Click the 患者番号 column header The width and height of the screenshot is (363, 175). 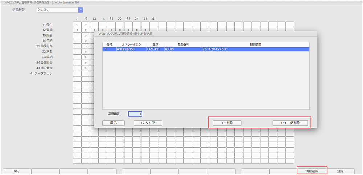183,44
